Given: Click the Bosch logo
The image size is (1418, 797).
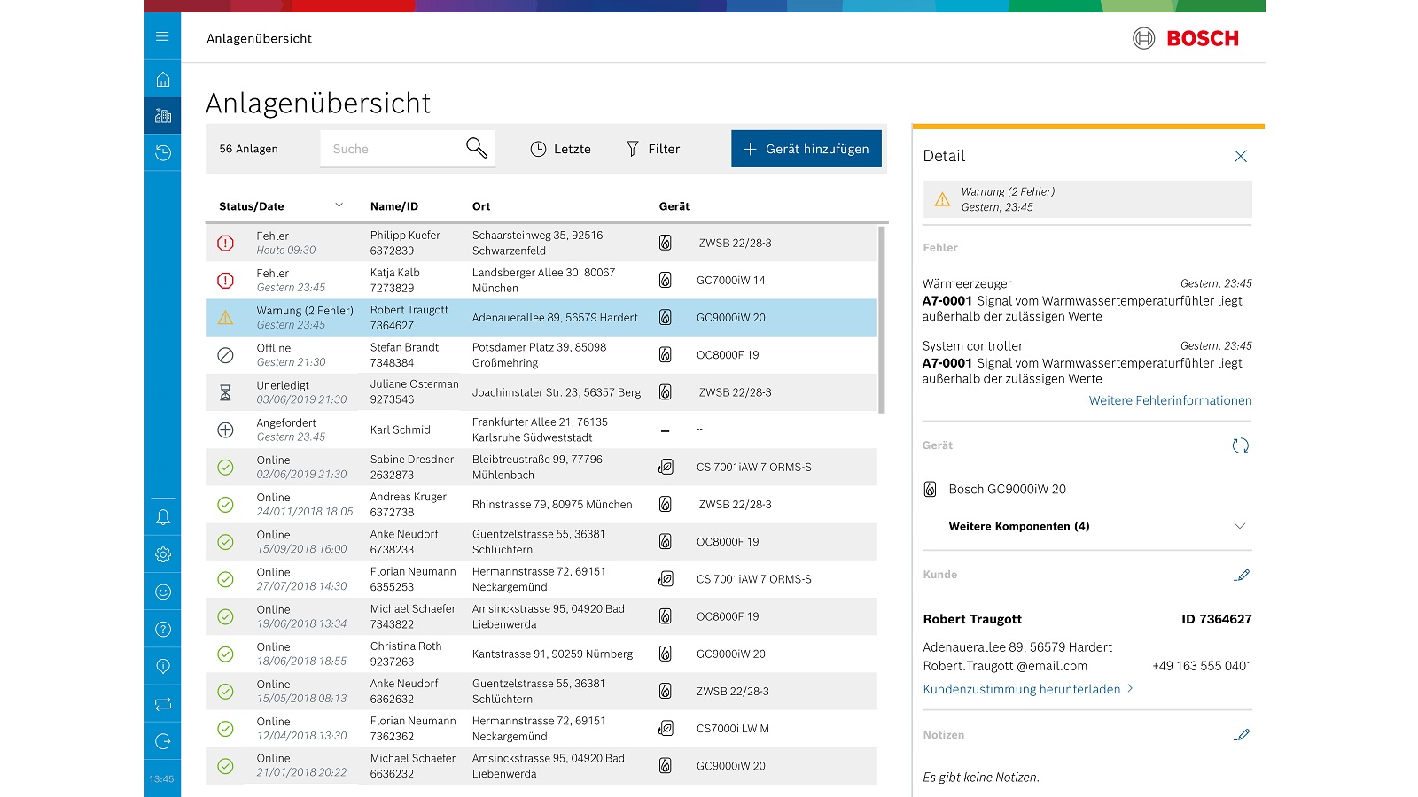Looking at the screenshot, I should pyautogui.click(x=1186, y=38).
